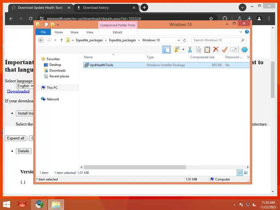The height and width of the screenshot is (210, 280).
Task: Select the Compressed Folder Tools contextual tab
Action: 118,25
